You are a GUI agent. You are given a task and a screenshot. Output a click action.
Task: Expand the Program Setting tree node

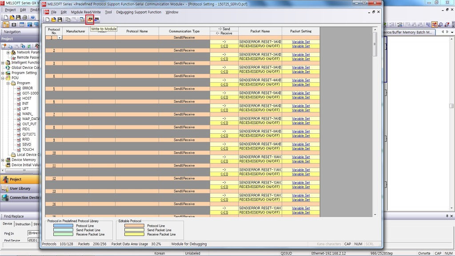[3, 73]
